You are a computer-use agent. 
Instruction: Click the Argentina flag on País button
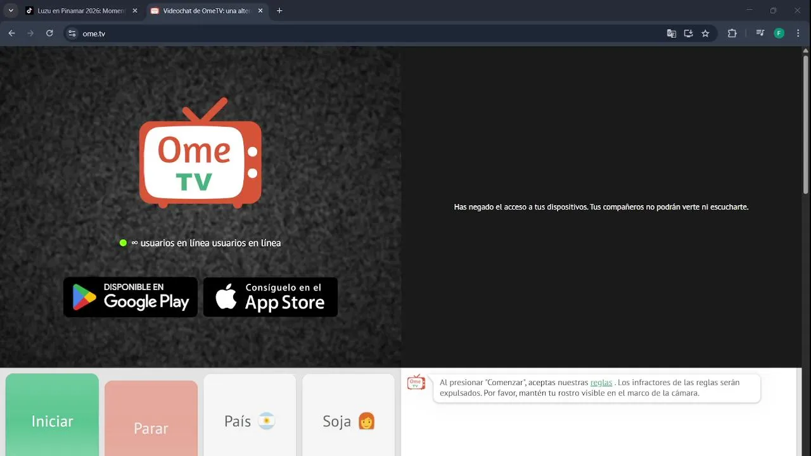point(267,421)
